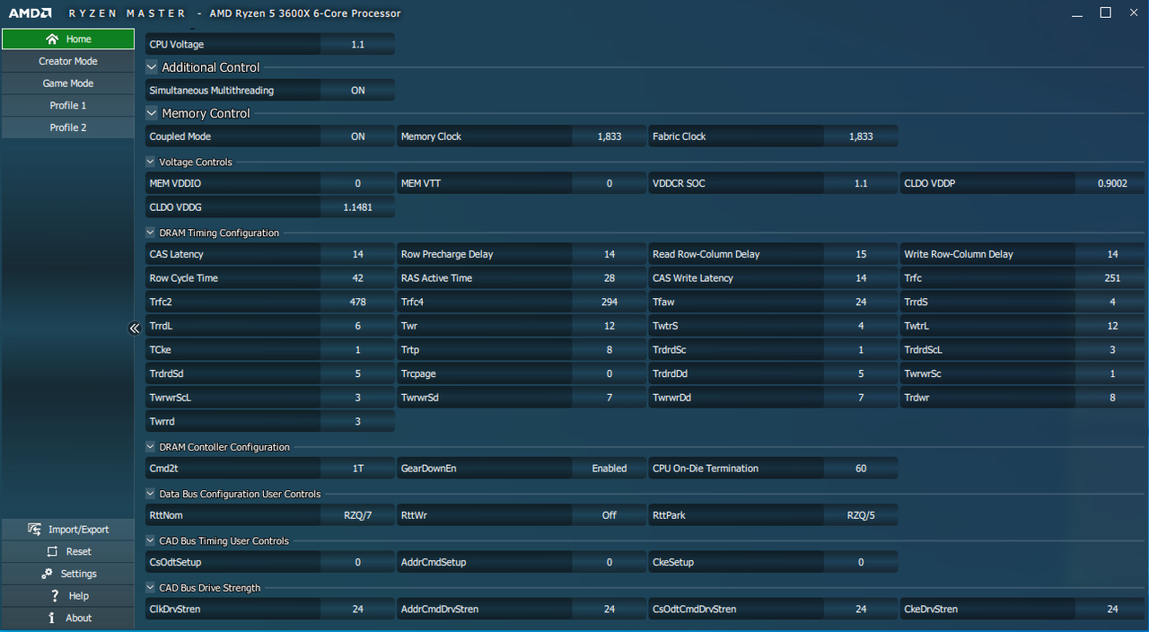Open Settings
Viewport: 1149px width, 632px height.
point(67,574)
